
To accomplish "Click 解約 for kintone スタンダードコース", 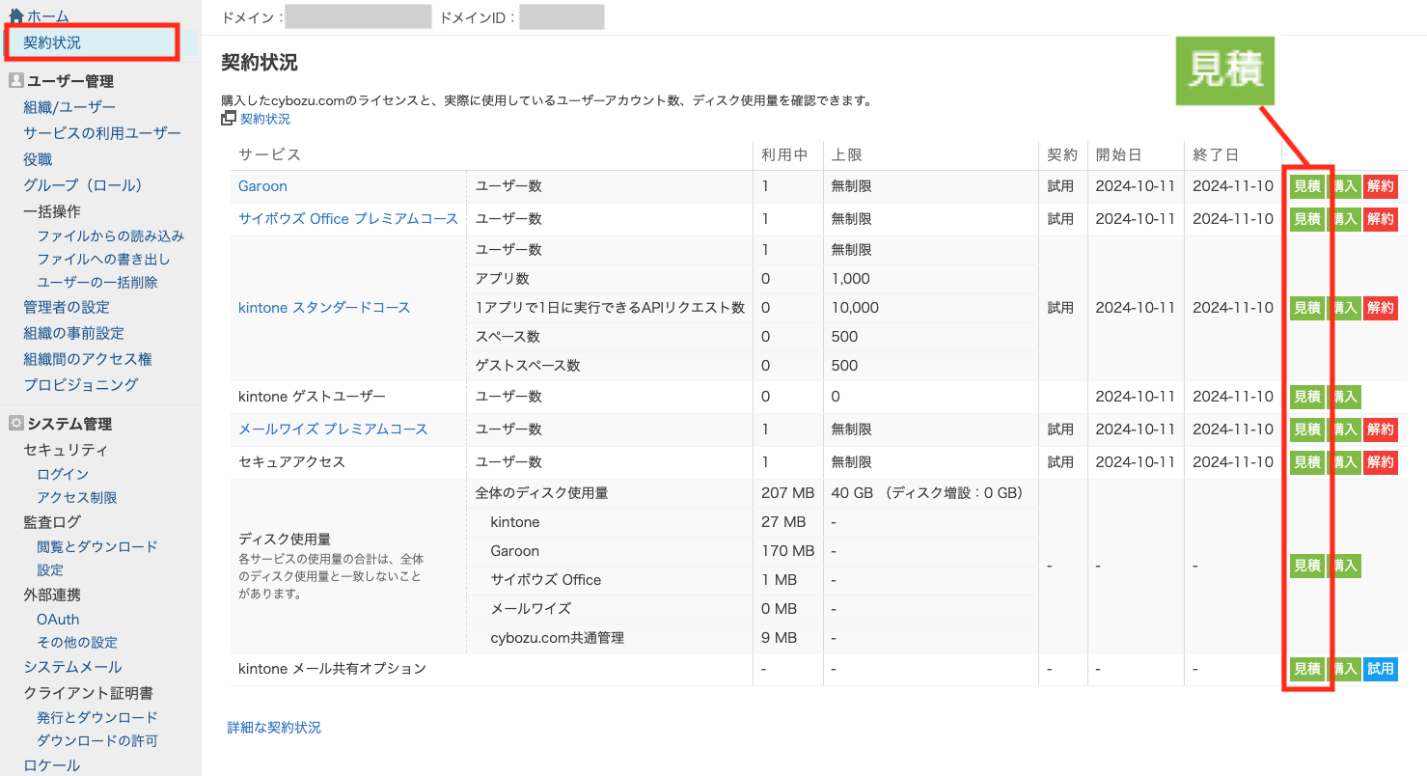I will click(1380, 308).
